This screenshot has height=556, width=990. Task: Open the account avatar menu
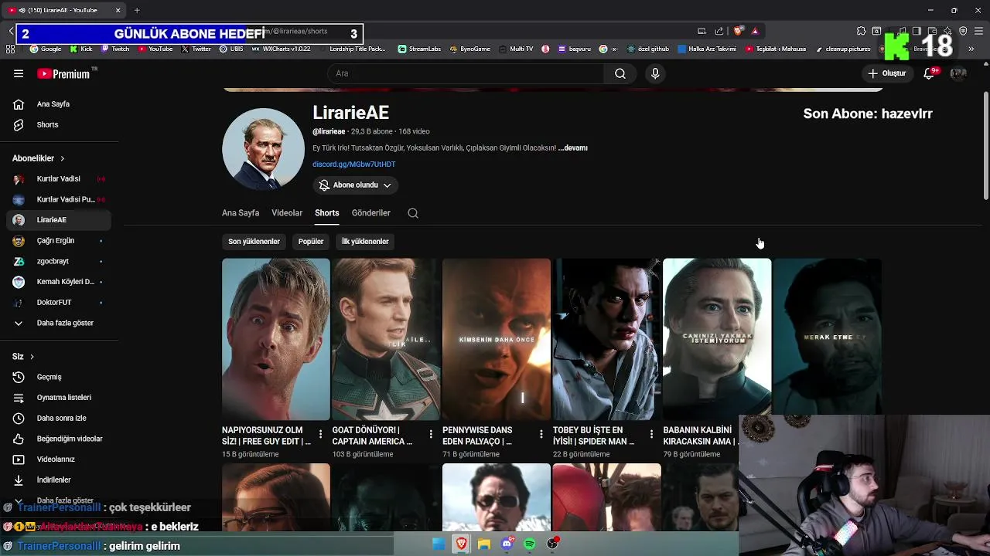(x=958, y=73)
